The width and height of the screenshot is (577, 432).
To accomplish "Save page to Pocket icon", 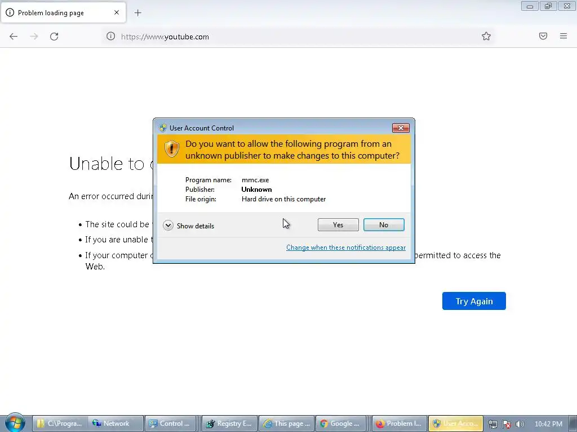I will pos(543,36).
